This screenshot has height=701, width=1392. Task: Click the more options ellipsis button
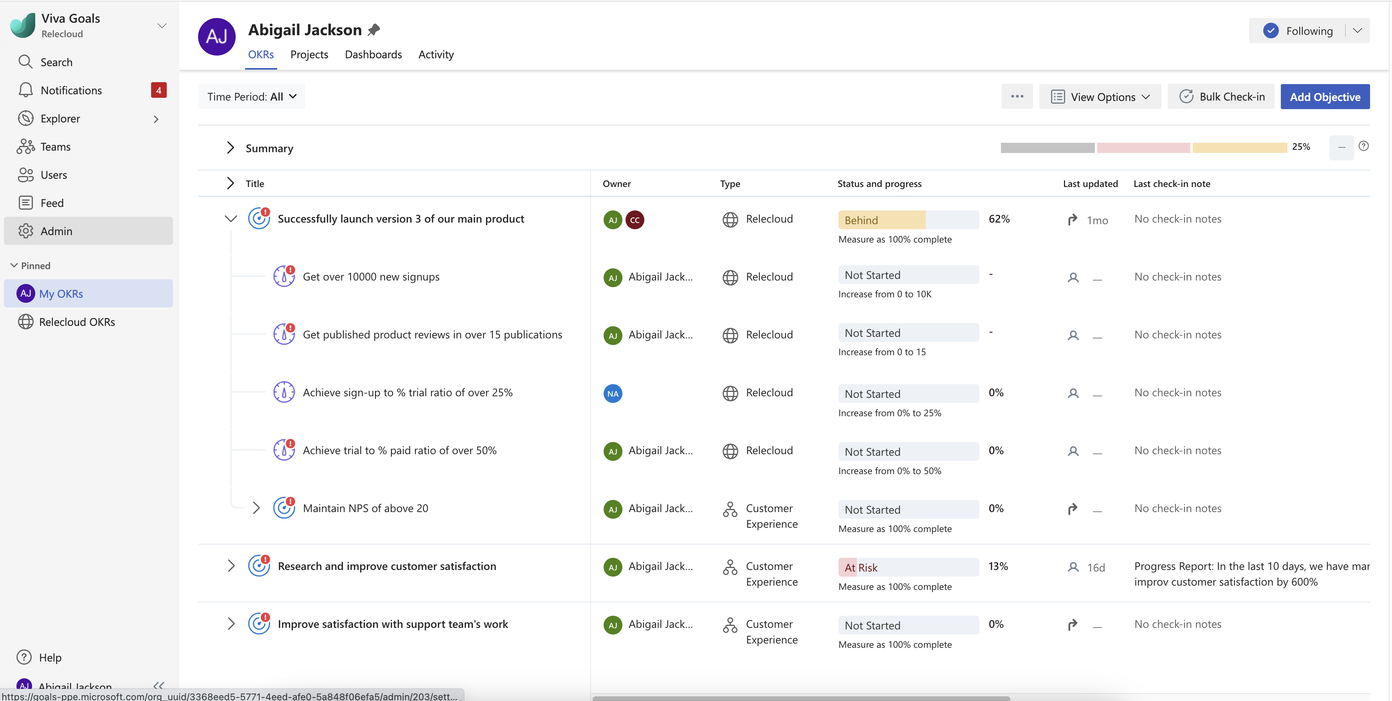[x=1017, y=97]
